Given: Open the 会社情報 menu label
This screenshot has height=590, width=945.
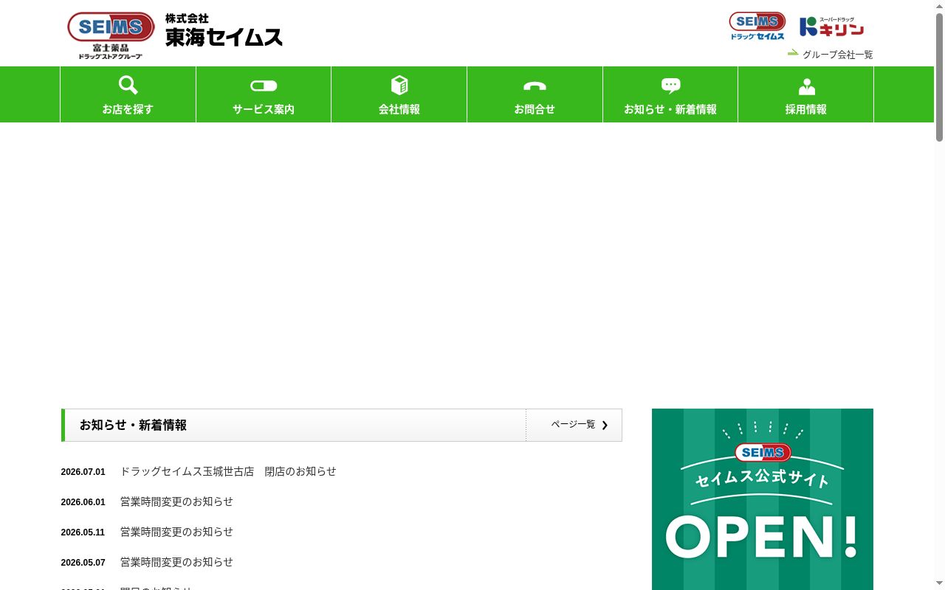Looking at the screenshot, I should tap(399, 109).
